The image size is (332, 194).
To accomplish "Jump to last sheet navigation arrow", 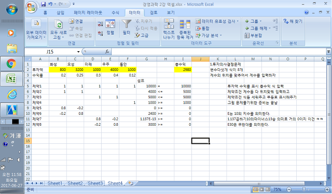I will click(x=41, y=183).
